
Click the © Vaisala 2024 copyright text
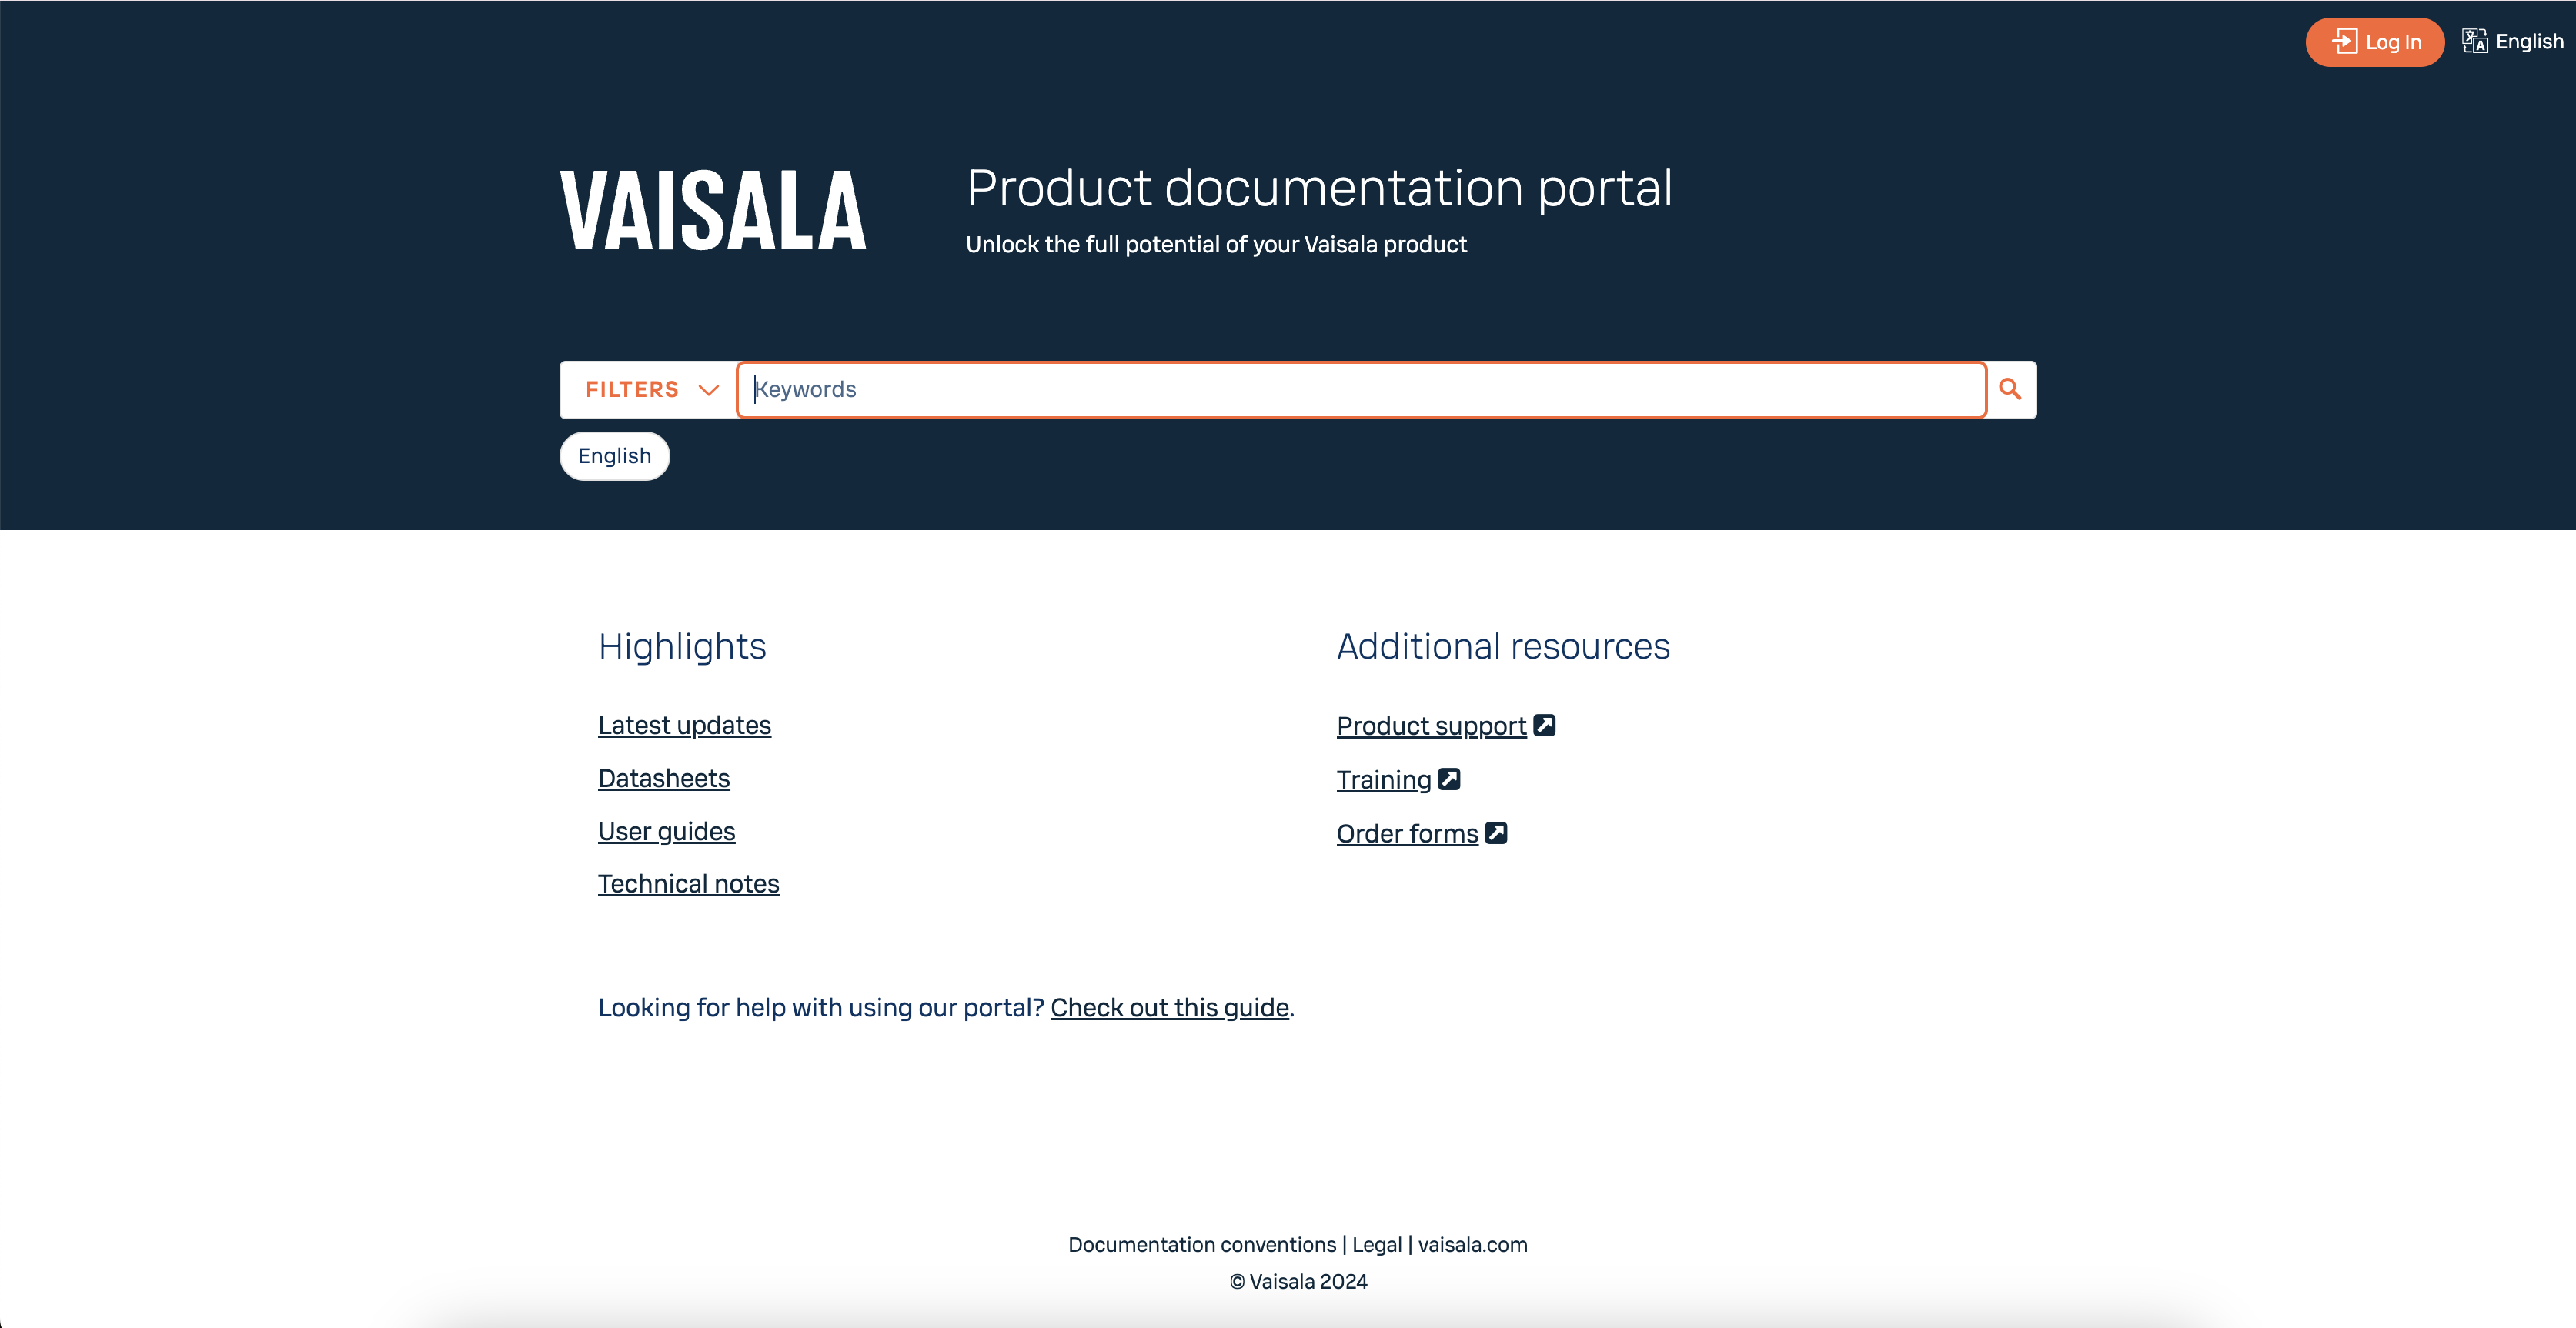pyautogui.click(x=1298, y=1282)
